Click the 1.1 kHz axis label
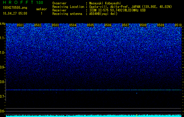The image size is (184, 117). coord(2,38)
